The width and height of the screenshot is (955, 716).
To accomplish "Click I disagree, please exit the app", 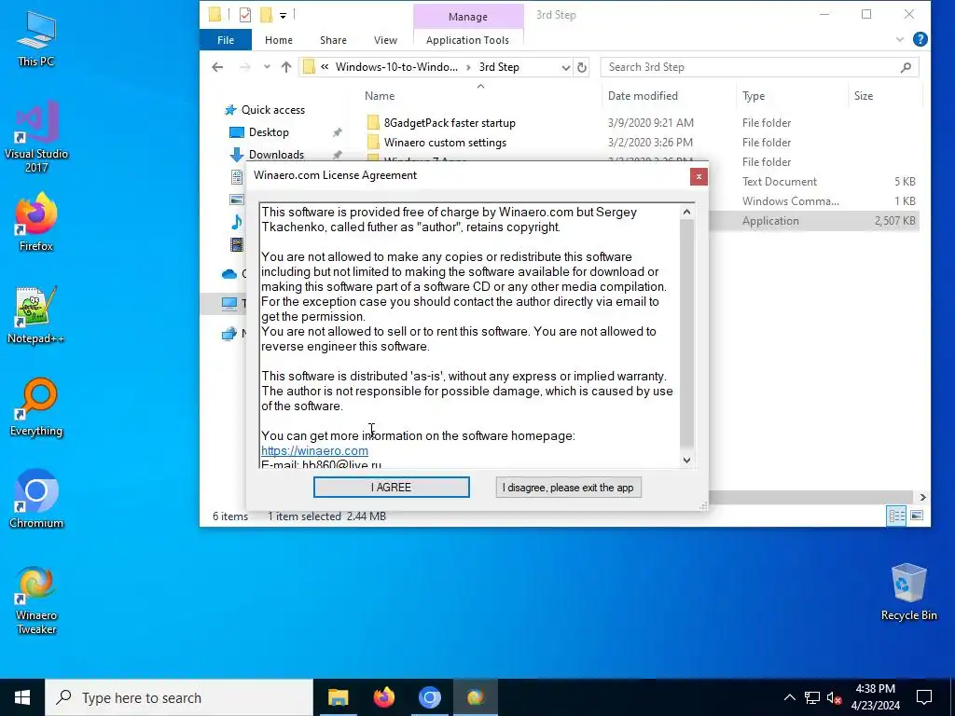I will pyautogui.click(x=568, y=487).
